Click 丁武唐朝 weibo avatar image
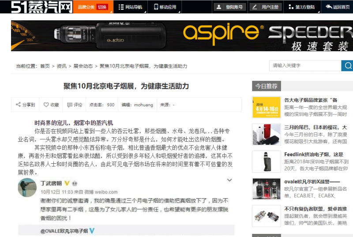 27,188
